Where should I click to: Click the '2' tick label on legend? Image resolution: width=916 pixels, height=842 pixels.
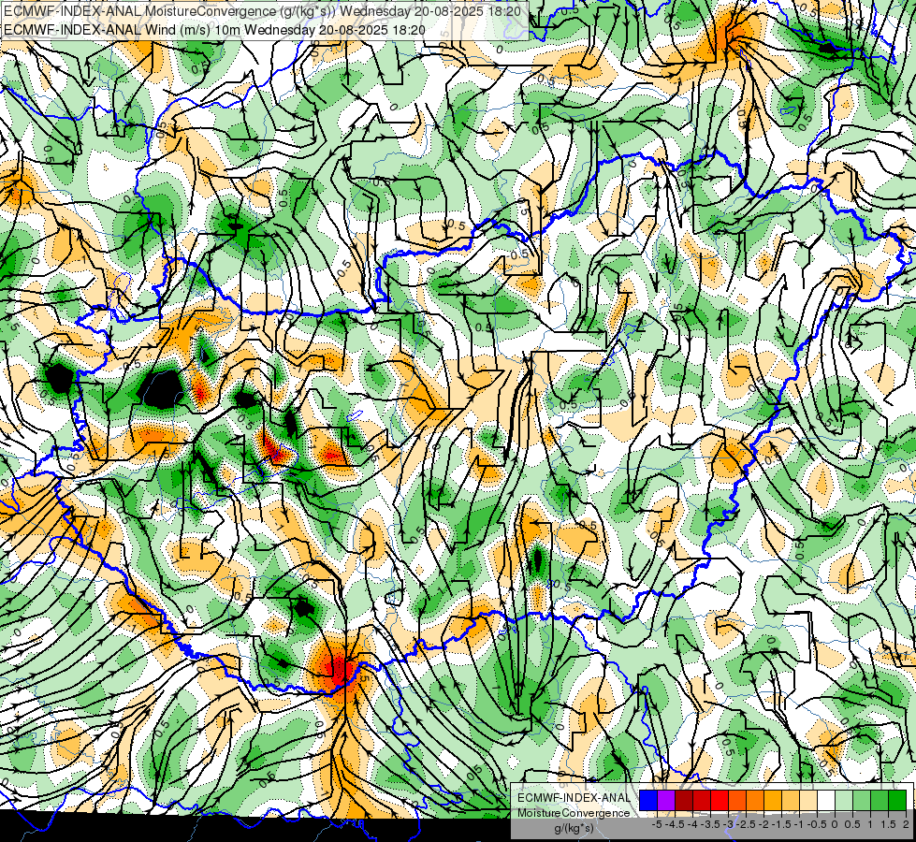pos(906,824)
